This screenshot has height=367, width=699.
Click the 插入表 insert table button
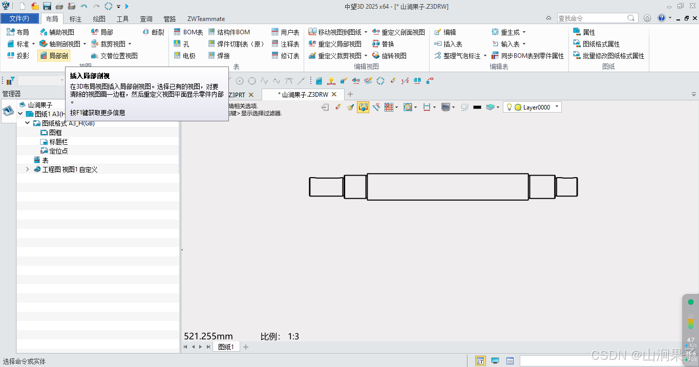[x=448, y=44]
